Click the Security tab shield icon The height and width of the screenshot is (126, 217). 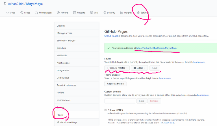(x=105, y=13)
